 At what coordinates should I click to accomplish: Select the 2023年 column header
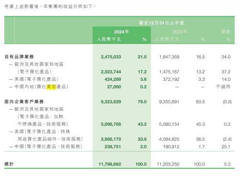click(x=180, y=32)
